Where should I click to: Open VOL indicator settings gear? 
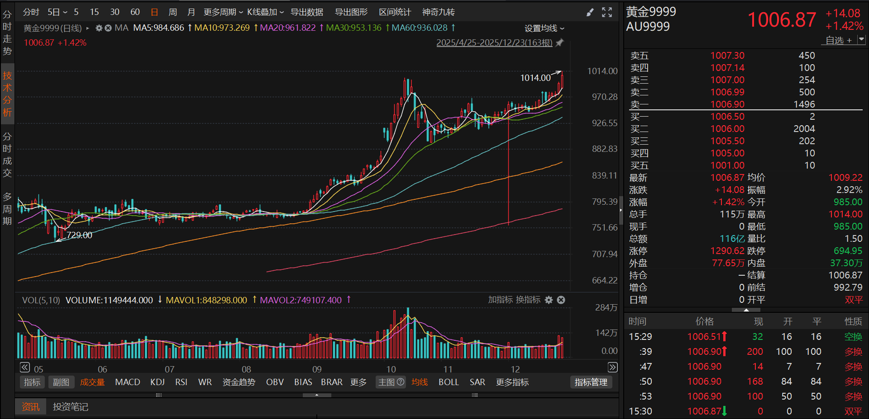point(549,300)
